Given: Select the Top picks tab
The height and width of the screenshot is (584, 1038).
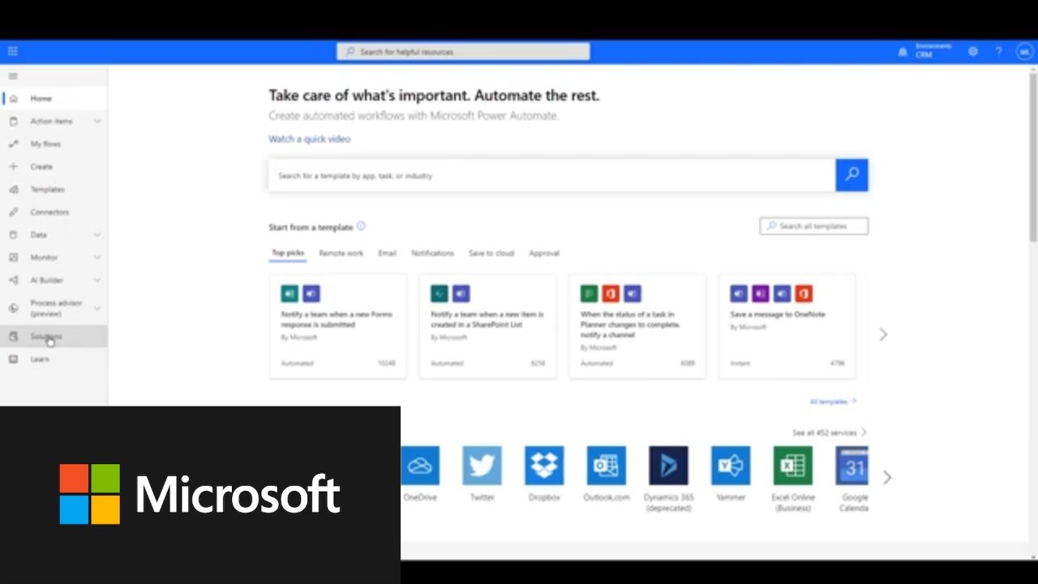Looking at the screenshot, I should coord(288,253).
